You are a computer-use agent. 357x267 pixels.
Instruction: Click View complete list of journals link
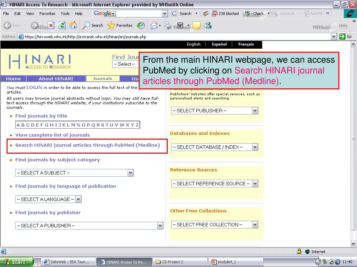point(53,135)
